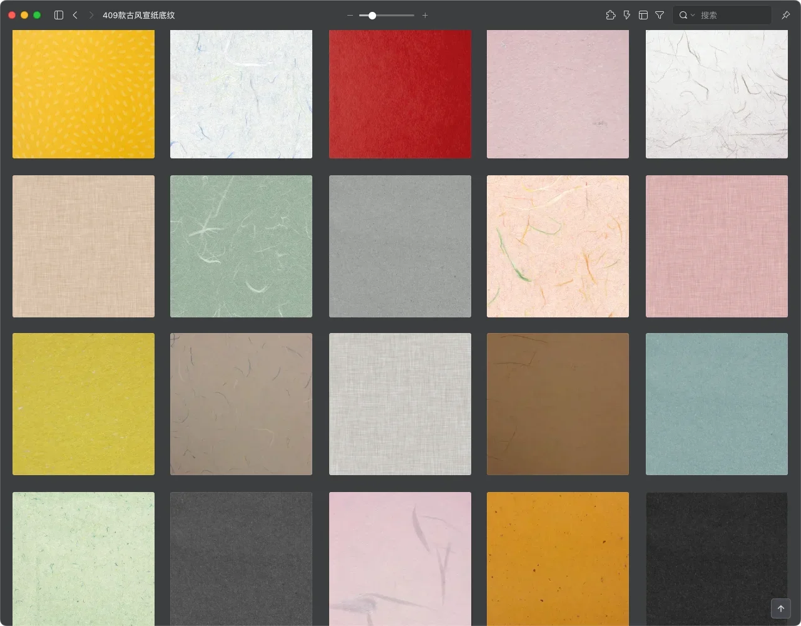Click the 409款古风宣纸底纹 folder title
Screen dimensions: 801x626
pyautogui.click(x=139, y=15)
